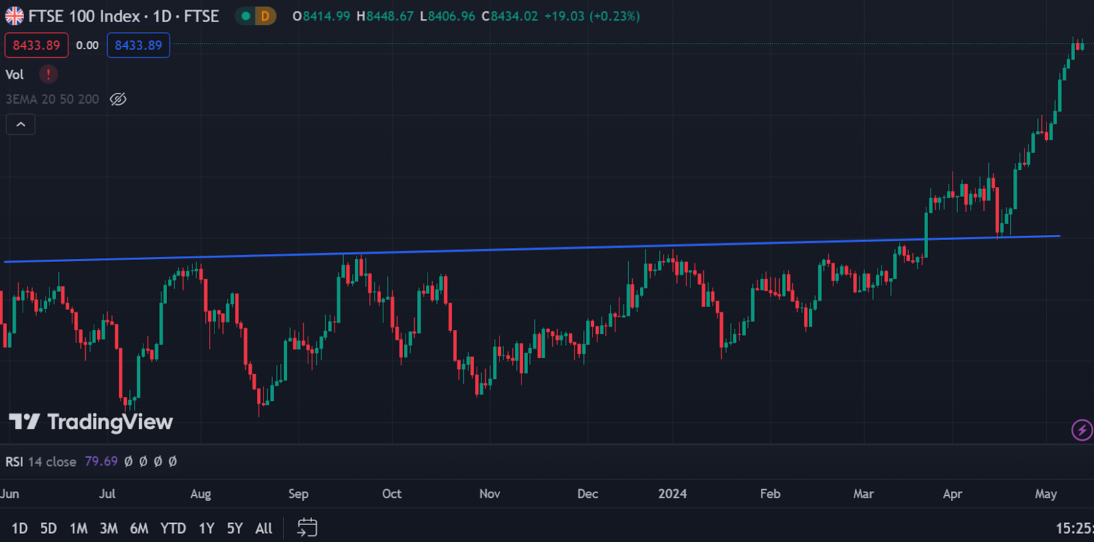
Task: Select the All time range
Action: (264, 528)
